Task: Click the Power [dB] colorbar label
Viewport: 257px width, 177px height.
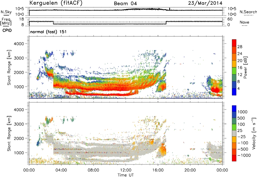Action: (x=245, y=67)
